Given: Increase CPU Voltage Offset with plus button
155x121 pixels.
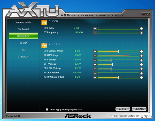Looking at the screenshot, I should click(141, 51).
